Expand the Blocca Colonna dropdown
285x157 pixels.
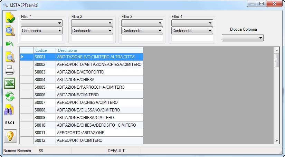(243, 38)
